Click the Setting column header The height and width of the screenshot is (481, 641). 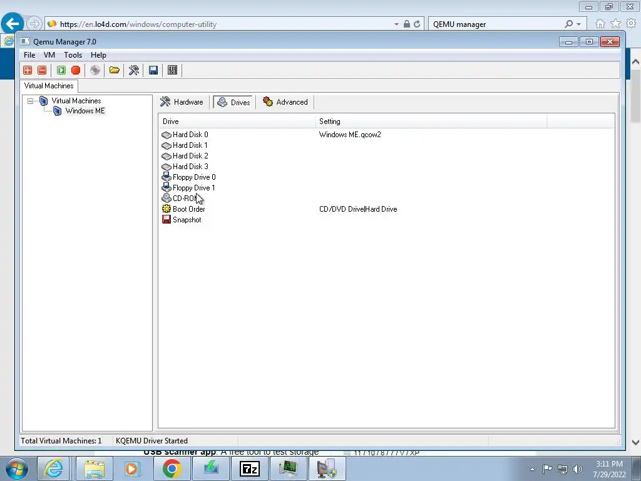tap(431, 122)
